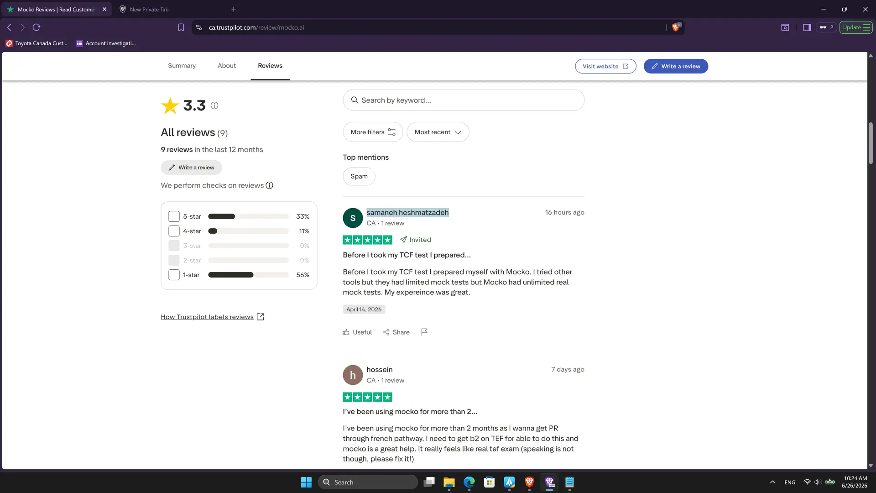Image resolution: width=876 pixels, height=493 pixels.
Task: Open hossein's profile name
Action: click(380, 370)
